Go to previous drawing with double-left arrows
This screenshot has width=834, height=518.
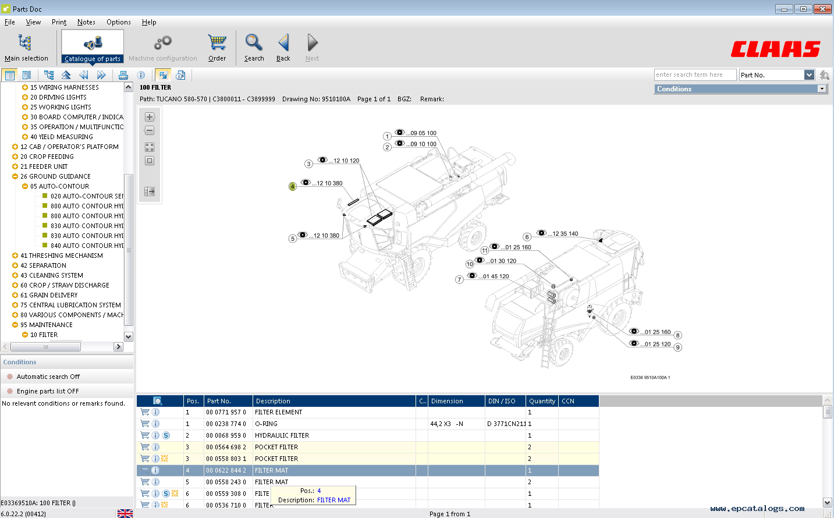84,75
